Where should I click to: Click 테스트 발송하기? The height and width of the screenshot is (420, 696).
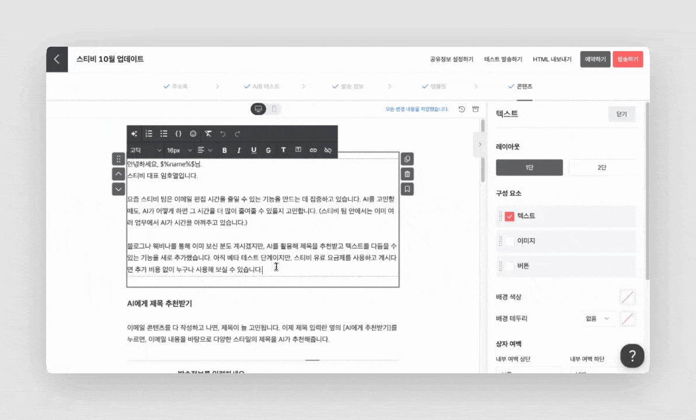(x=503, y=60)
